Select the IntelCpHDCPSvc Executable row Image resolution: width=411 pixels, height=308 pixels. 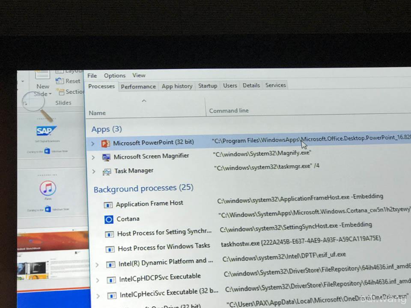(x=160, y=278)
